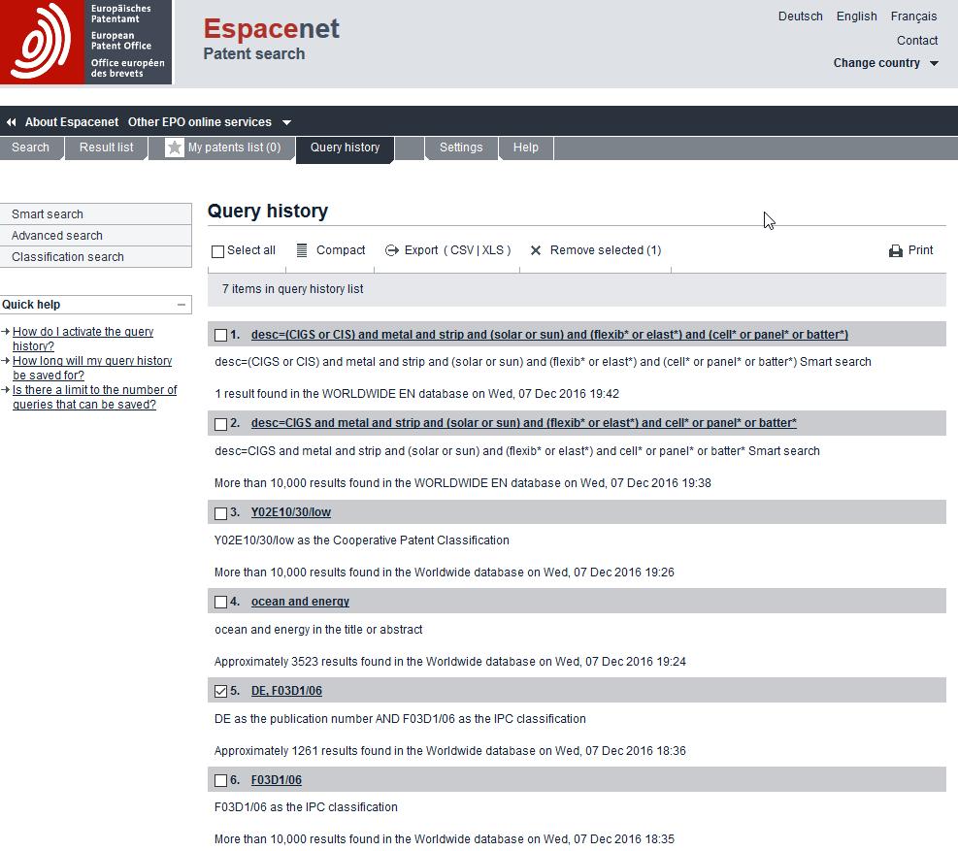This screenshot has width=958, height=851.
Task: Open Classification search in the sidebar
Action: 95,257
